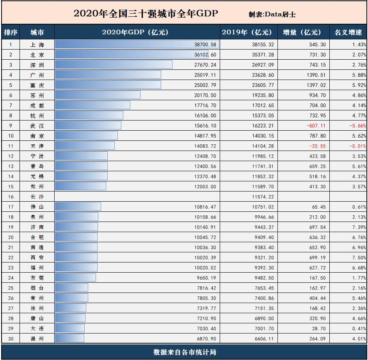Click the growth rate 5.92%
Viewport: 368px width, 360px height.
click(x=359, y=85)
